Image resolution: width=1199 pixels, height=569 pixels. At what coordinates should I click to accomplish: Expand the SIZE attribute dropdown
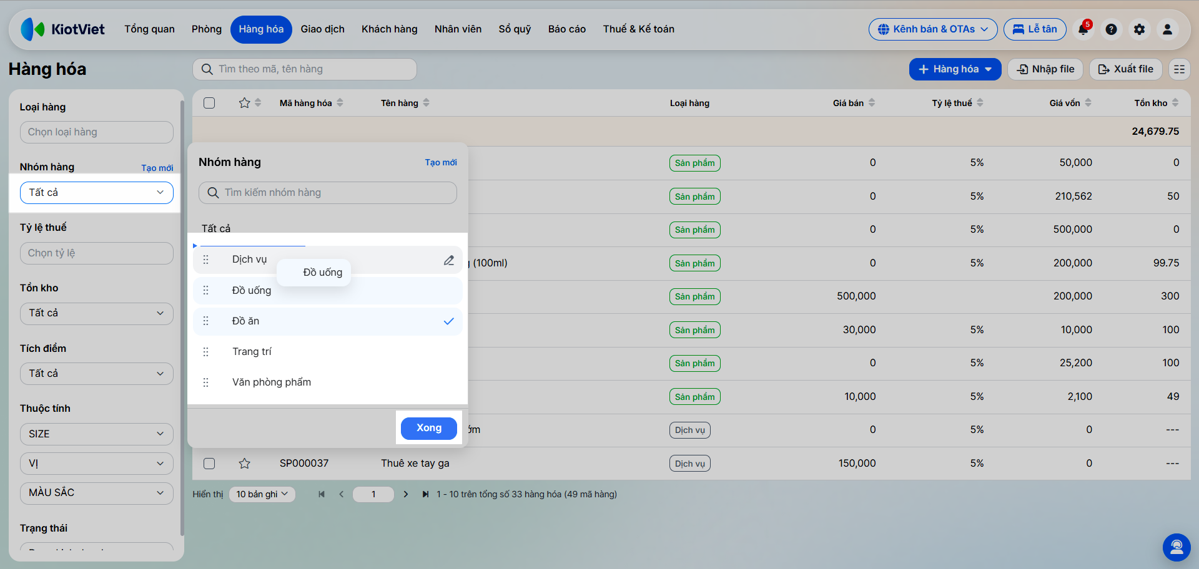(97, 434)
